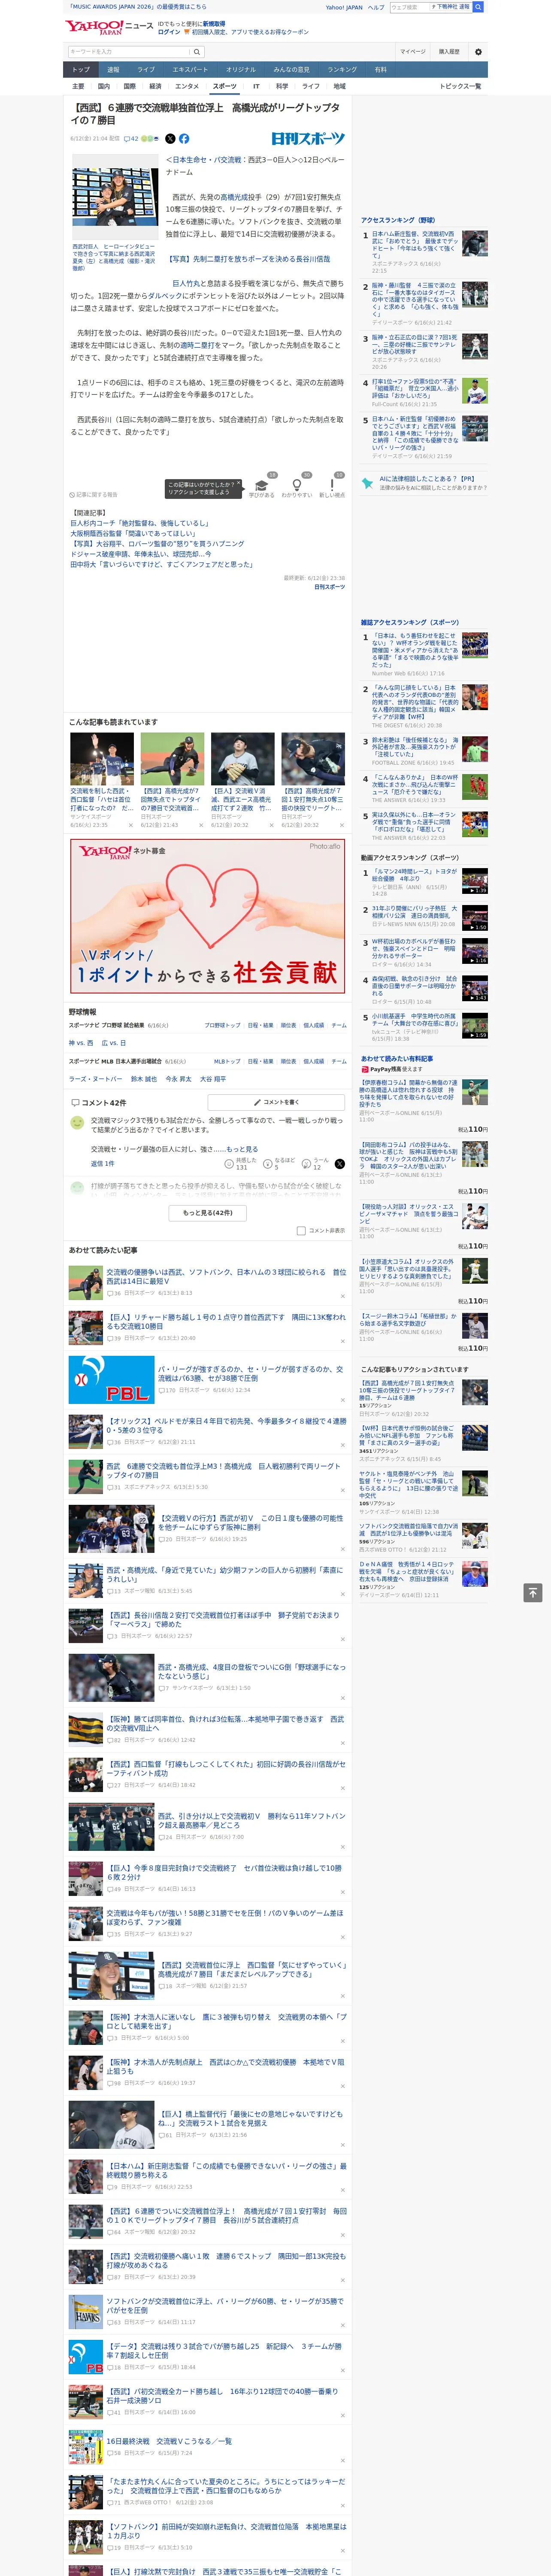Switch to the IT category
This screenshot has height=2576, width=551.
coord(256,86)
